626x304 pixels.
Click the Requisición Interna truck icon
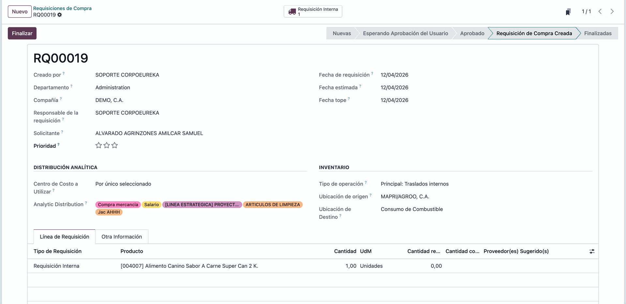292,12
